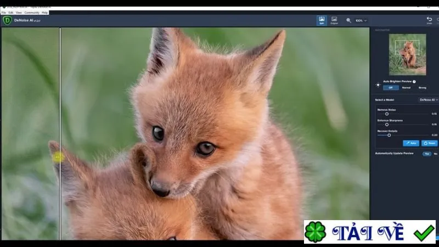The width and height of the screenshot is (439, 247).
Task: Click the Auto settings button
Action: pos(410,143)
